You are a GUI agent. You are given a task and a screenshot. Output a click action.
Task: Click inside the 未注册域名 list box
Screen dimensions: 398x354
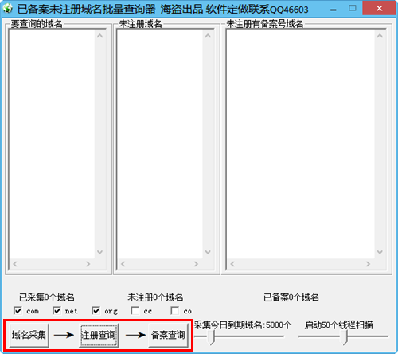(x=160, y=144)
